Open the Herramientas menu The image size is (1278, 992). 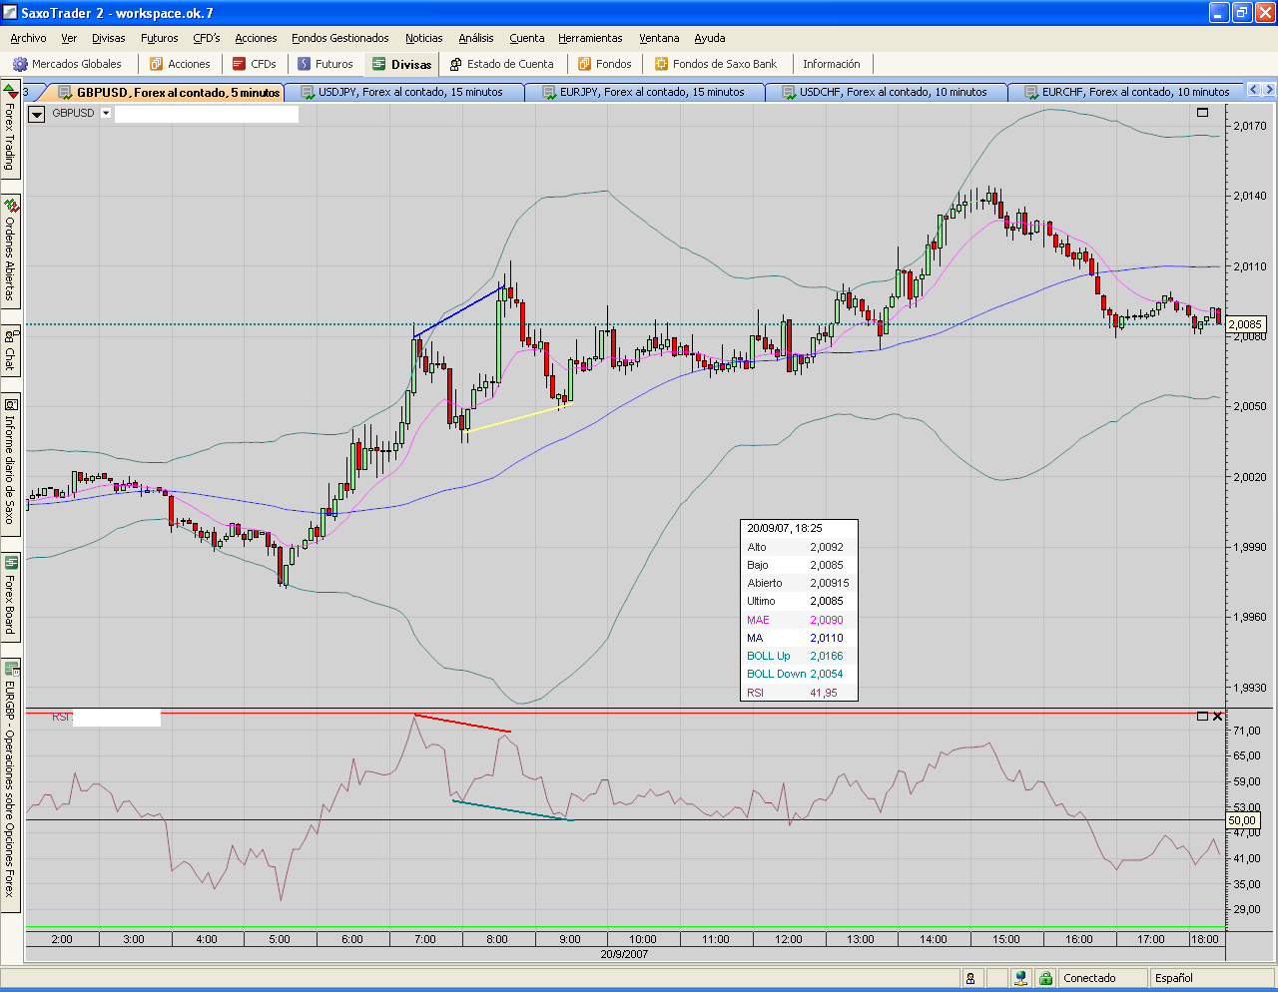click(590, 38)
